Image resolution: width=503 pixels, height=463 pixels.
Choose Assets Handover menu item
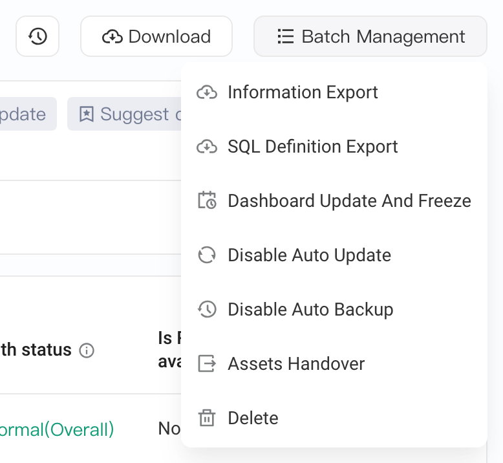point(334,364)
